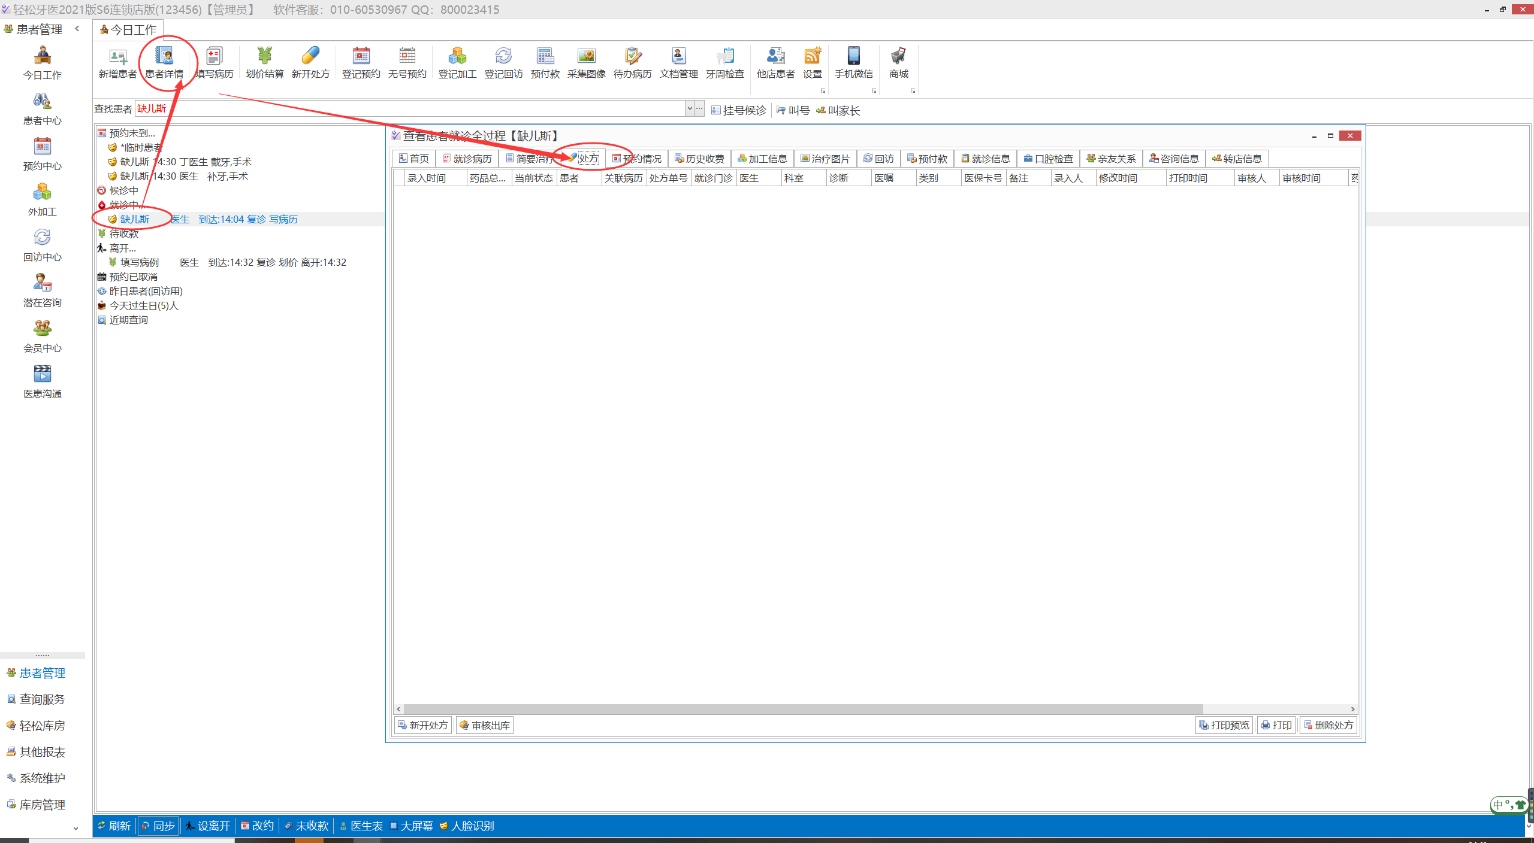Viewport: 1534px width, 843px height.
Task: Click the 叫家长 button
Action: (x=838, y=110)
